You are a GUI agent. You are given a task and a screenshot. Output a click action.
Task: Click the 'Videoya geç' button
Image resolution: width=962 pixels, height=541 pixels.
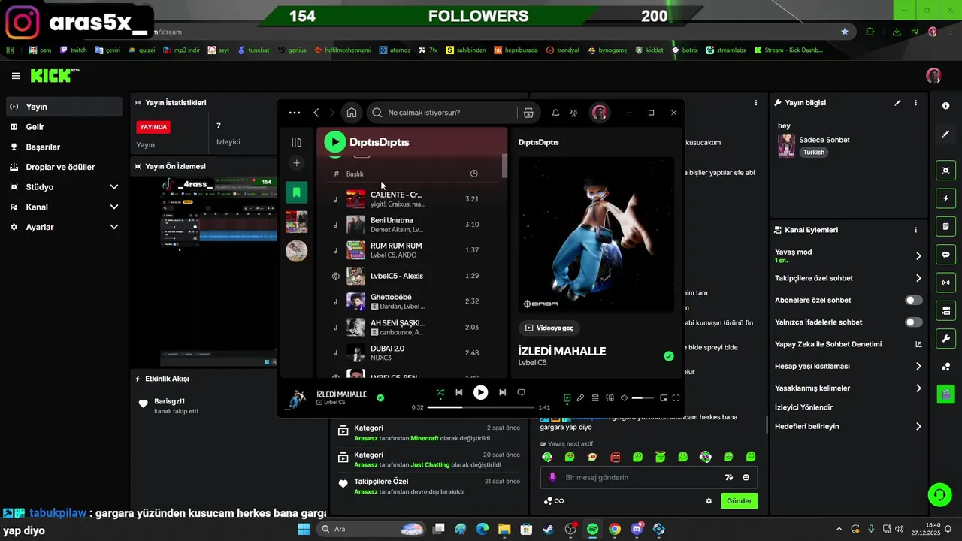[549, 328]
